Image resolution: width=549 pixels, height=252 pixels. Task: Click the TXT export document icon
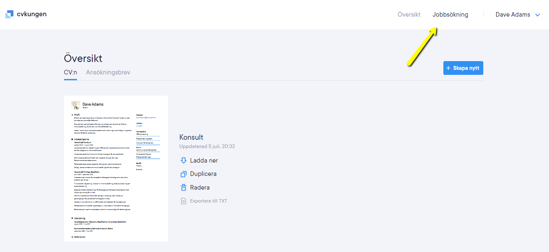[x=183, y=201]
